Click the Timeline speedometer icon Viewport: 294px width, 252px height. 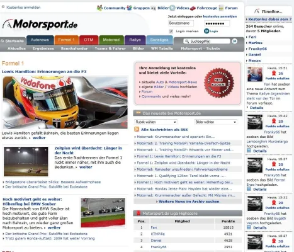pos(257,11)
